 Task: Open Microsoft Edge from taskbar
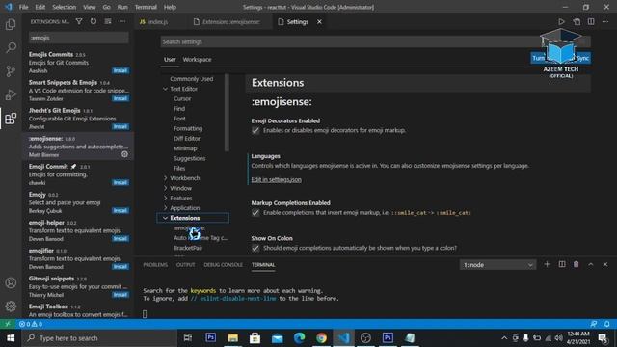[300, 338]
